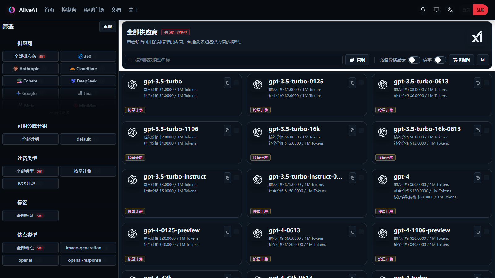Click the 登录 button
495x278 pixels.
pyautogui.click(x=466, y=10)
